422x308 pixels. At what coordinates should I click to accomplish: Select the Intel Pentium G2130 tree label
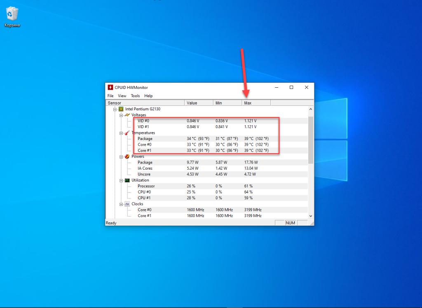click(x=143, y=109)
